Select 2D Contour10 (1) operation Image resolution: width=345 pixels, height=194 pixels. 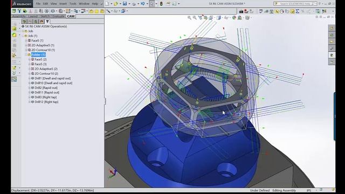(x=43, y=50)
